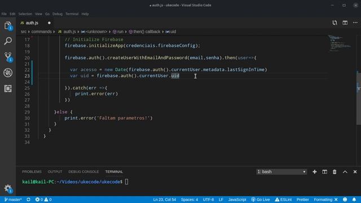
Task: Switch to the OUTPUT tab
Action: click(x=55, y=171)
